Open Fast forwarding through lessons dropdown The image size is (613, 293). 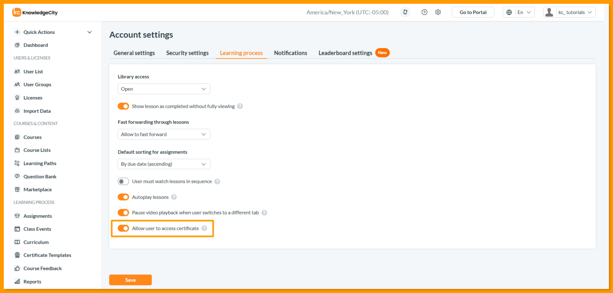pyautogui.click(x=164, y=134)
